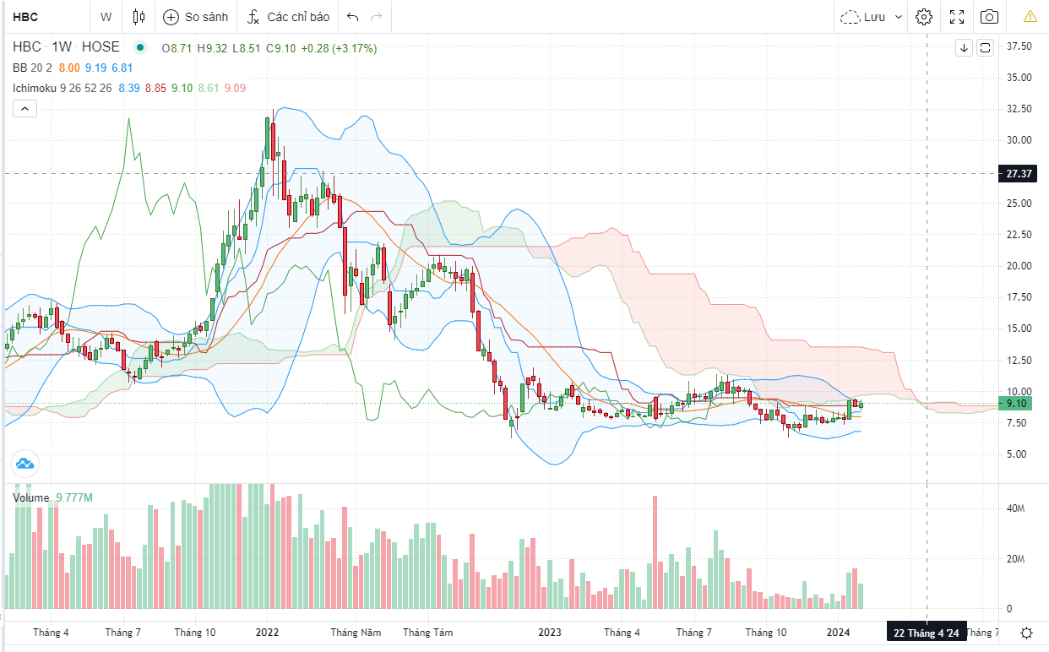The height and width of the screenshot is (652, 1049).
Task: Click the HBC symbol search button
Action: (x=25, y=17)
